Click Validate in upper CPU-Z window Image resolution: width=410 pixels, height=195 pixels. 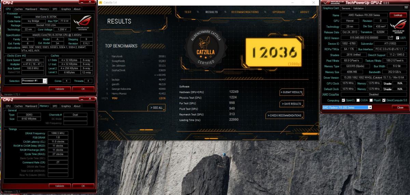59,89
